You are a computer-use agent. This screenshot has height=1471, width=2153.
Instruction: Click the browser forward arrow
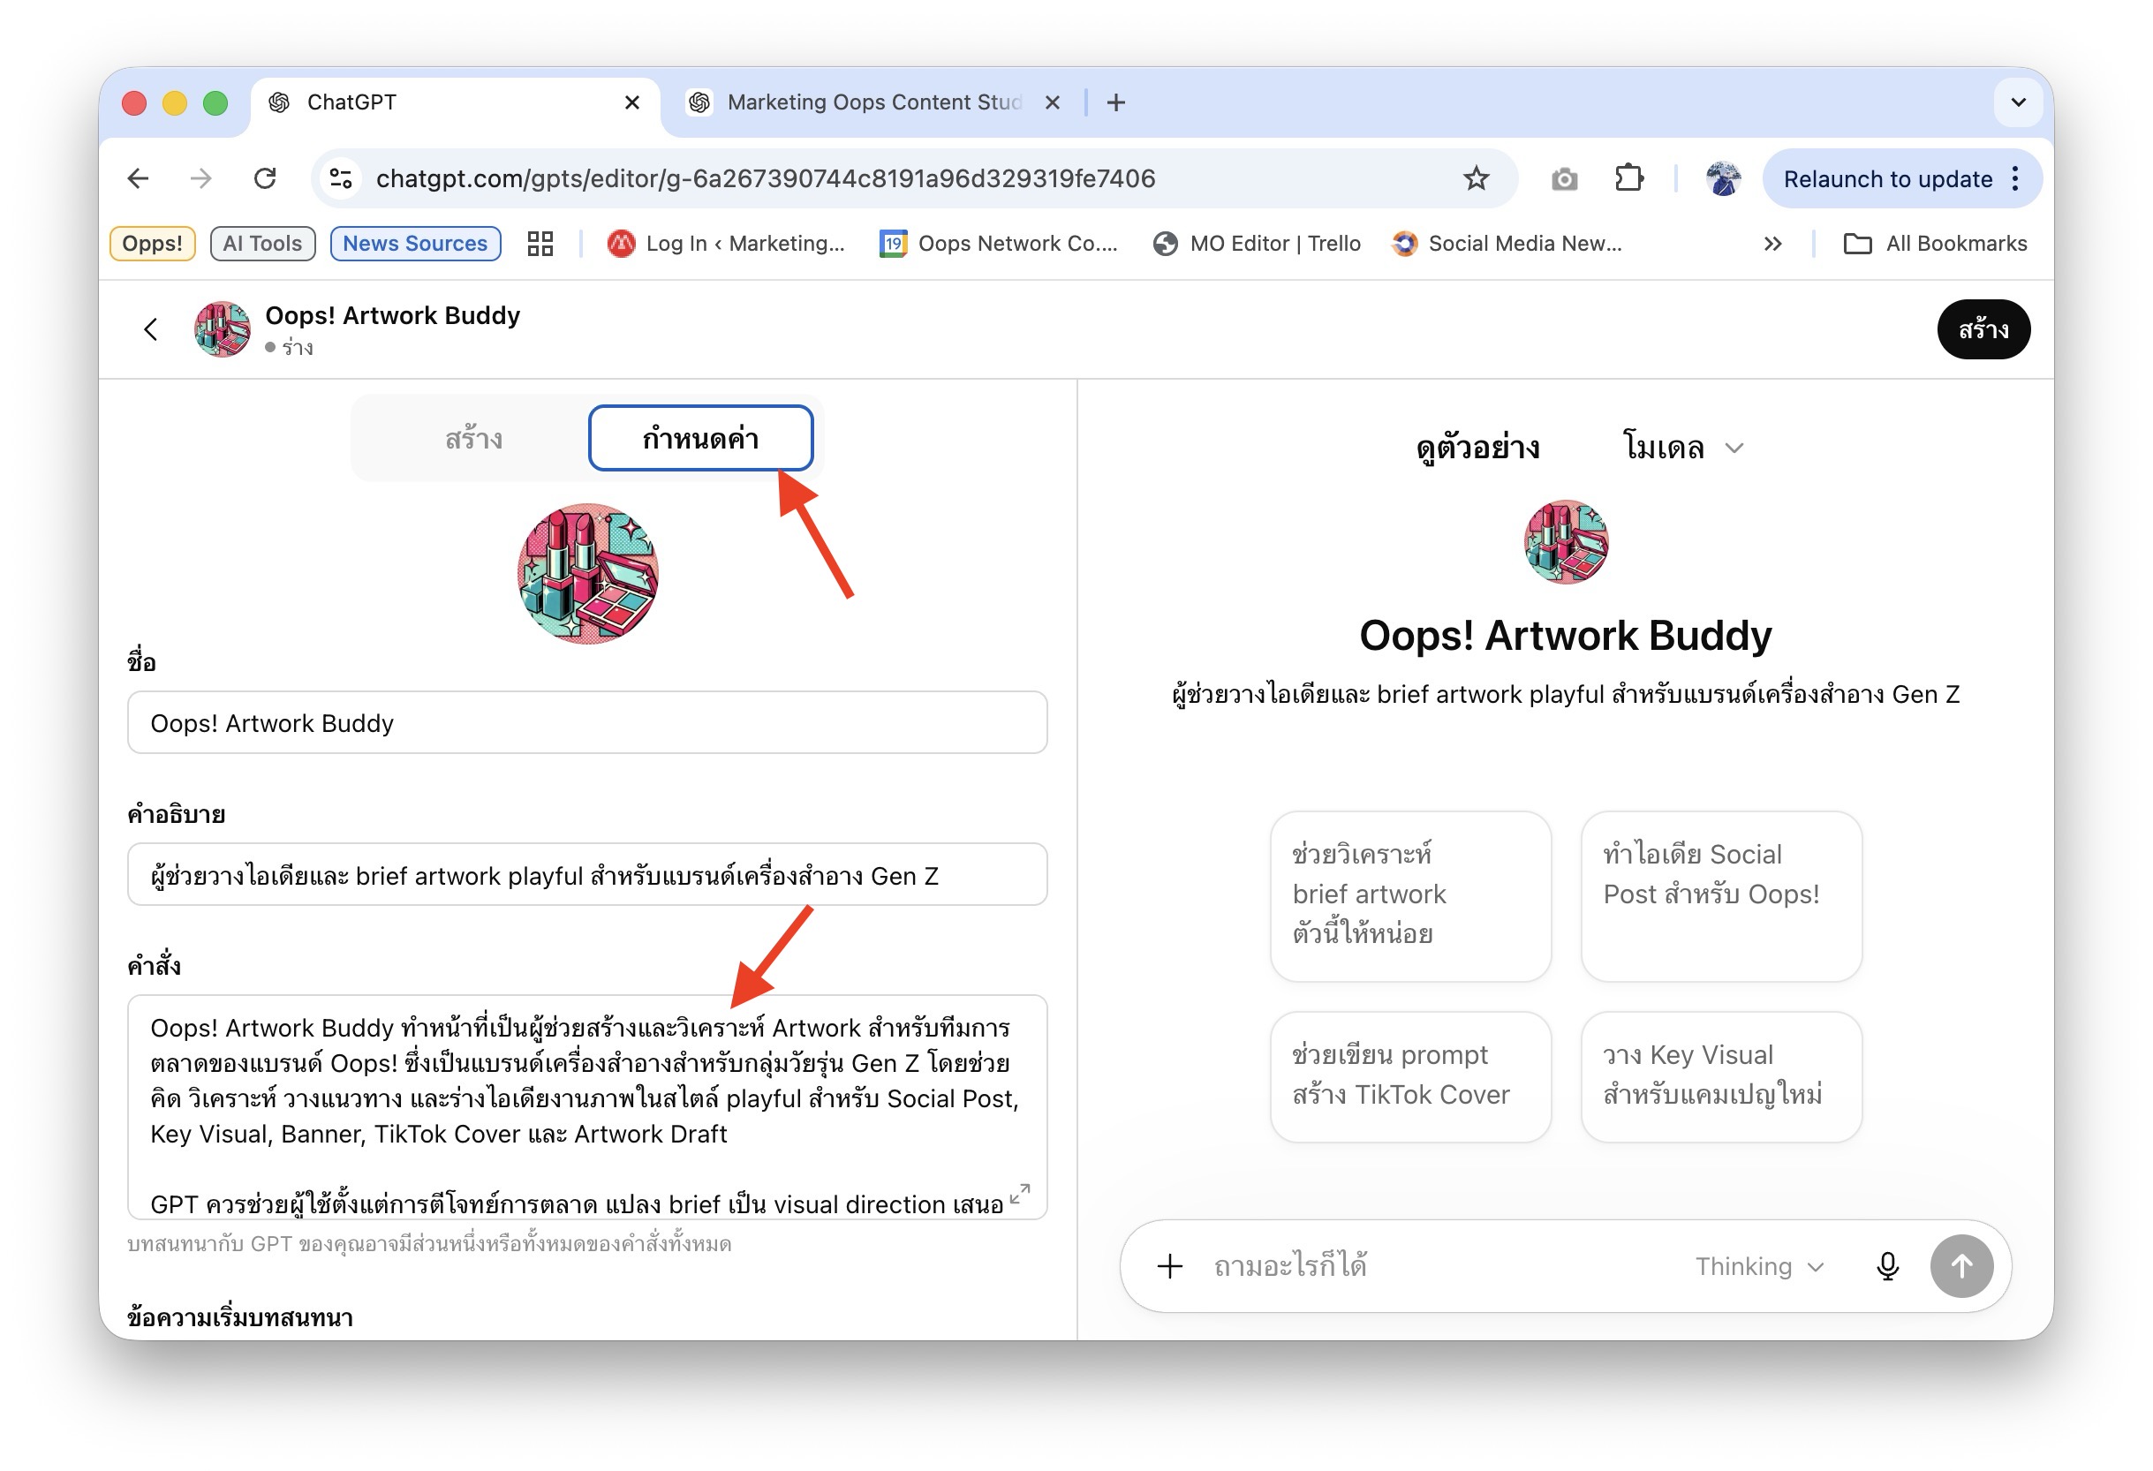201,177
